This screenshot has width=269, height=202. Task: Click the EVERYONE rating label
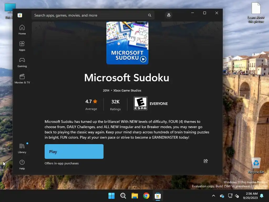click(159, 104)
